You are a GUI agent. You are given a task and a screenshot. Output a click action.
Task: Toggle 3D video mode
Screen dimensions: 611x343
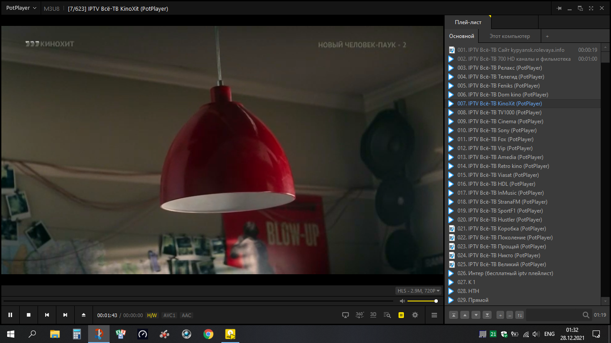(x=373, y=315)
